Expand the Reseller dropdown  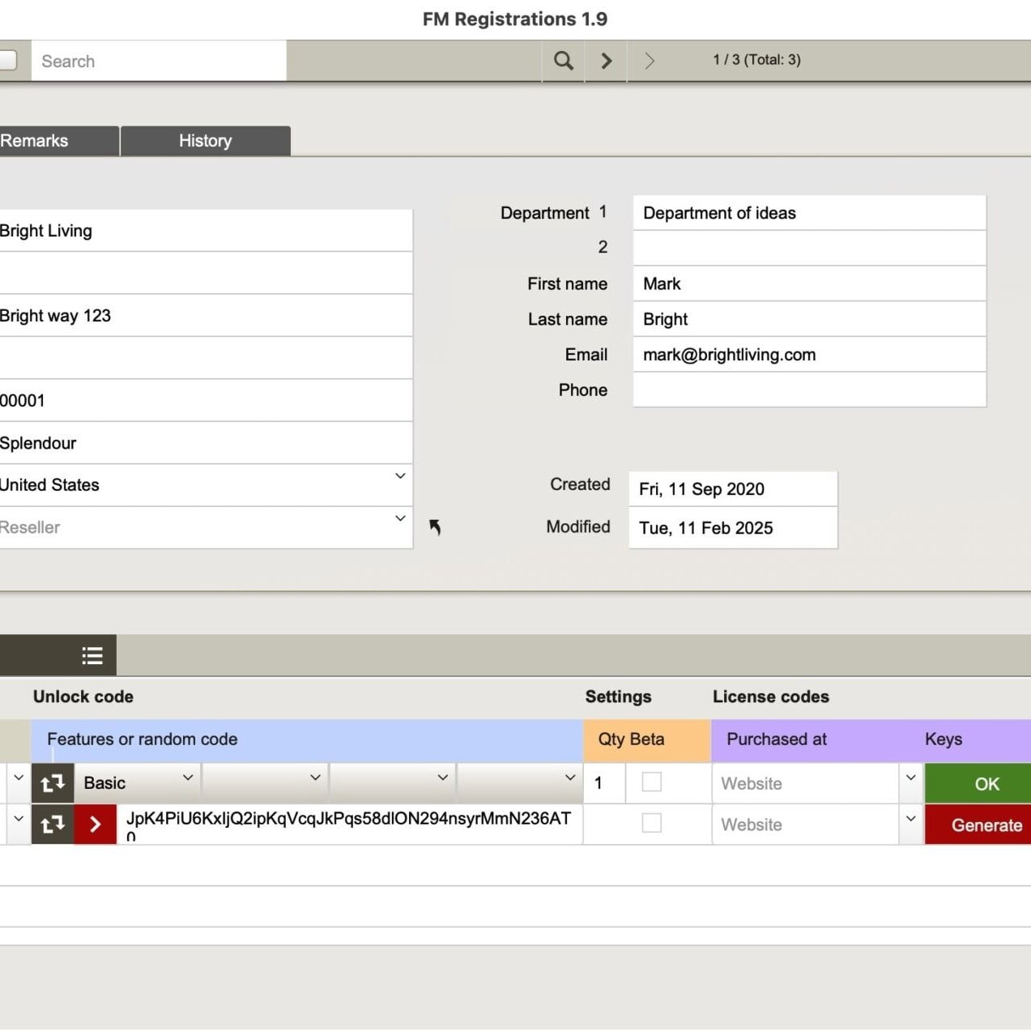(x=400, y=518)
